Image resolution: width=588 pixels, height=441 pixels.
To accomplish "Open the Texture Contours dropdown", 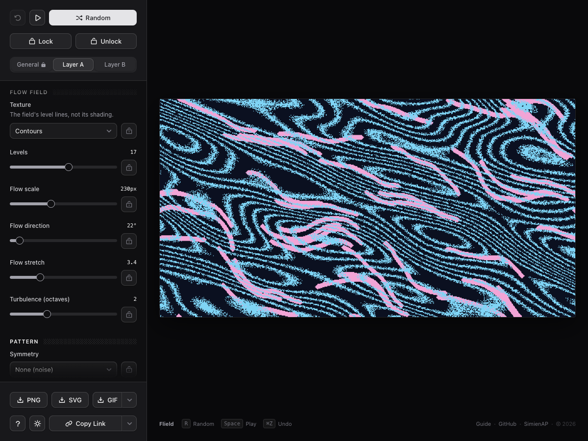I will click(63, 131).
